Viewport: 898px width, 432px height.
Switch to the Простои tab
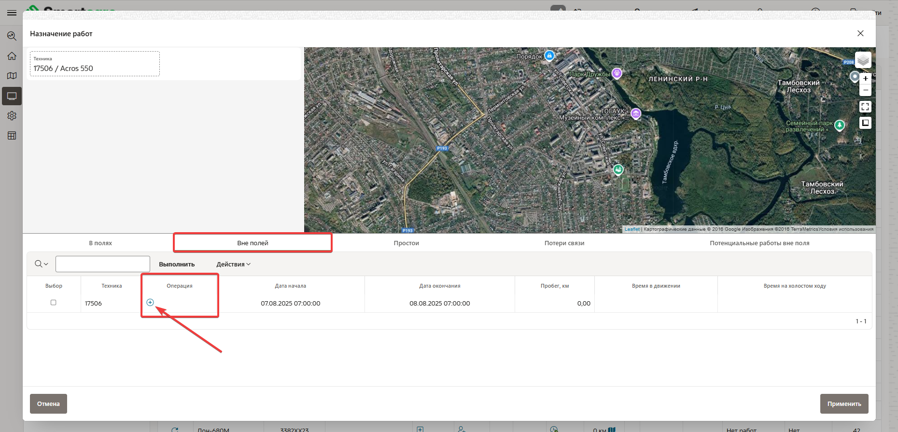406,243
